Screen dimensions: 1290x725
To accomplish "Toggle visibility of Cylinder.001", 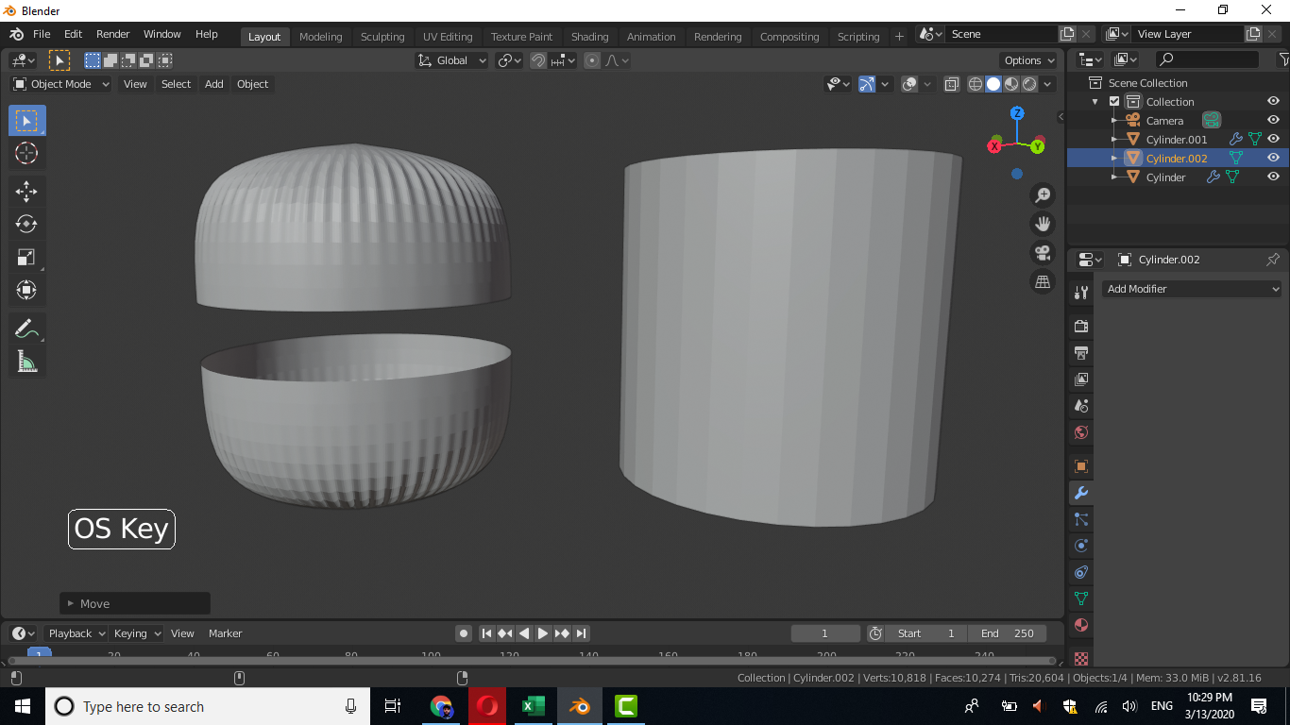I will tap(1273, 139).
